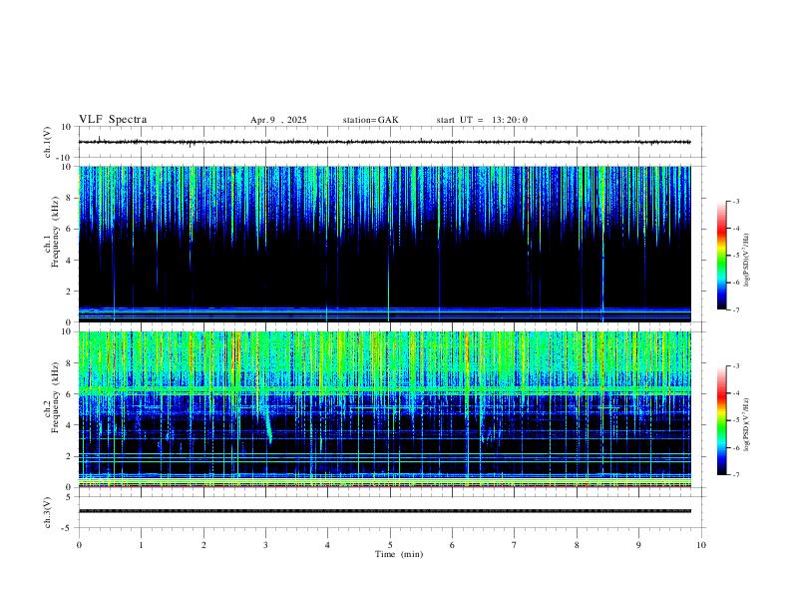
Task: Click the time axis tick label '3'
Action: (265, 545)
